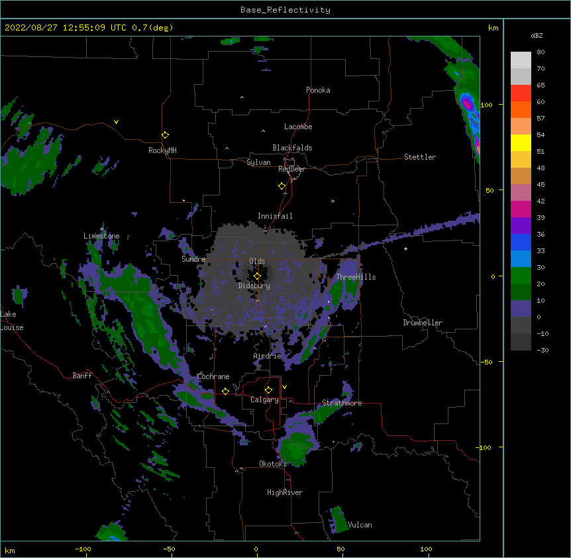Click the purple 36-39 dBZ legend swatch
571x558 pixels.
(x=521, y=225)
